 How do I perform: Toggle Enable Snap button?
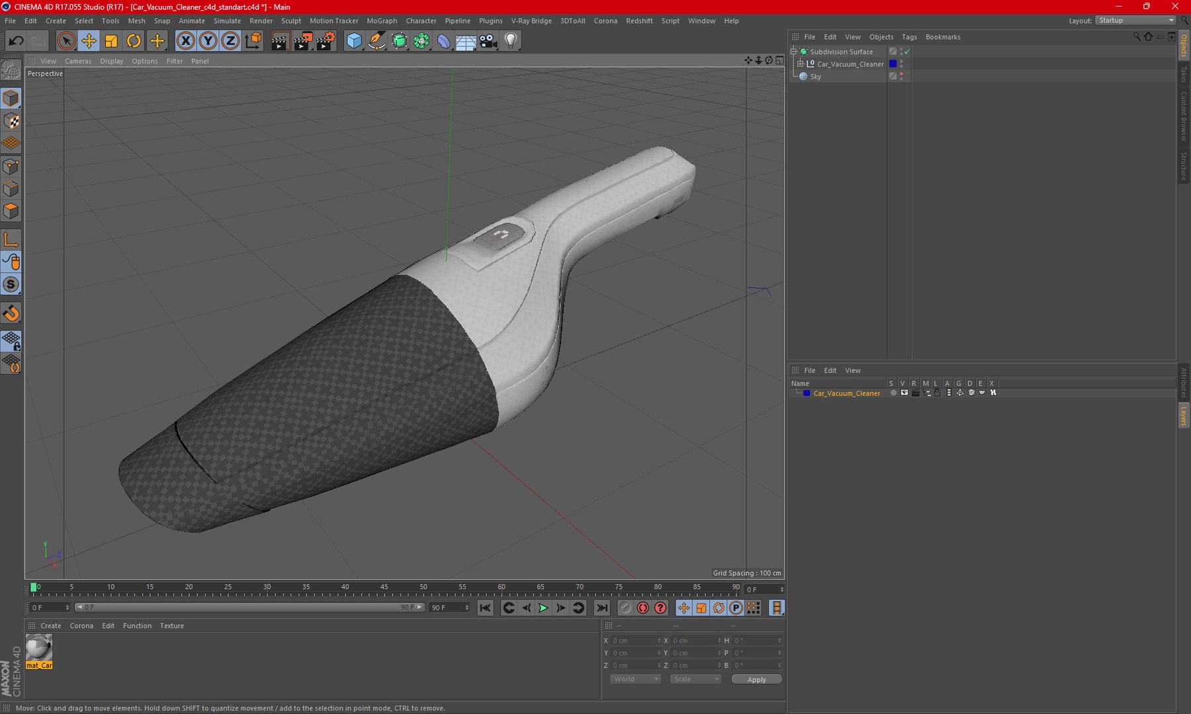coord(11,314)
